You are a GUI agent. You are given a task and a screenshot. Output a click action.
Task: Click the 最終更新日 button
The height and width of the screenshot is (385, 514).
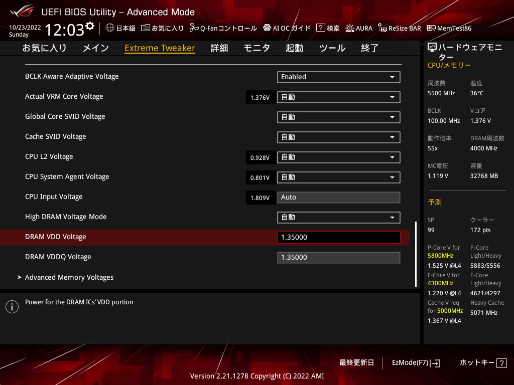[x=357, y=363]
